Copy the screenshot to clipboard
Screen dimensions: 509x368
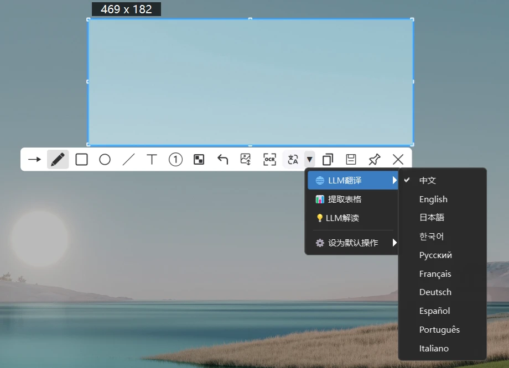[x=328, y=159]
